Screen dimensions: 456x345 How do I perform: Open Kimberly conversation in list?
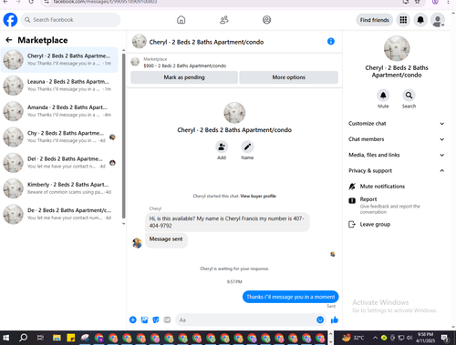point(59,188)
